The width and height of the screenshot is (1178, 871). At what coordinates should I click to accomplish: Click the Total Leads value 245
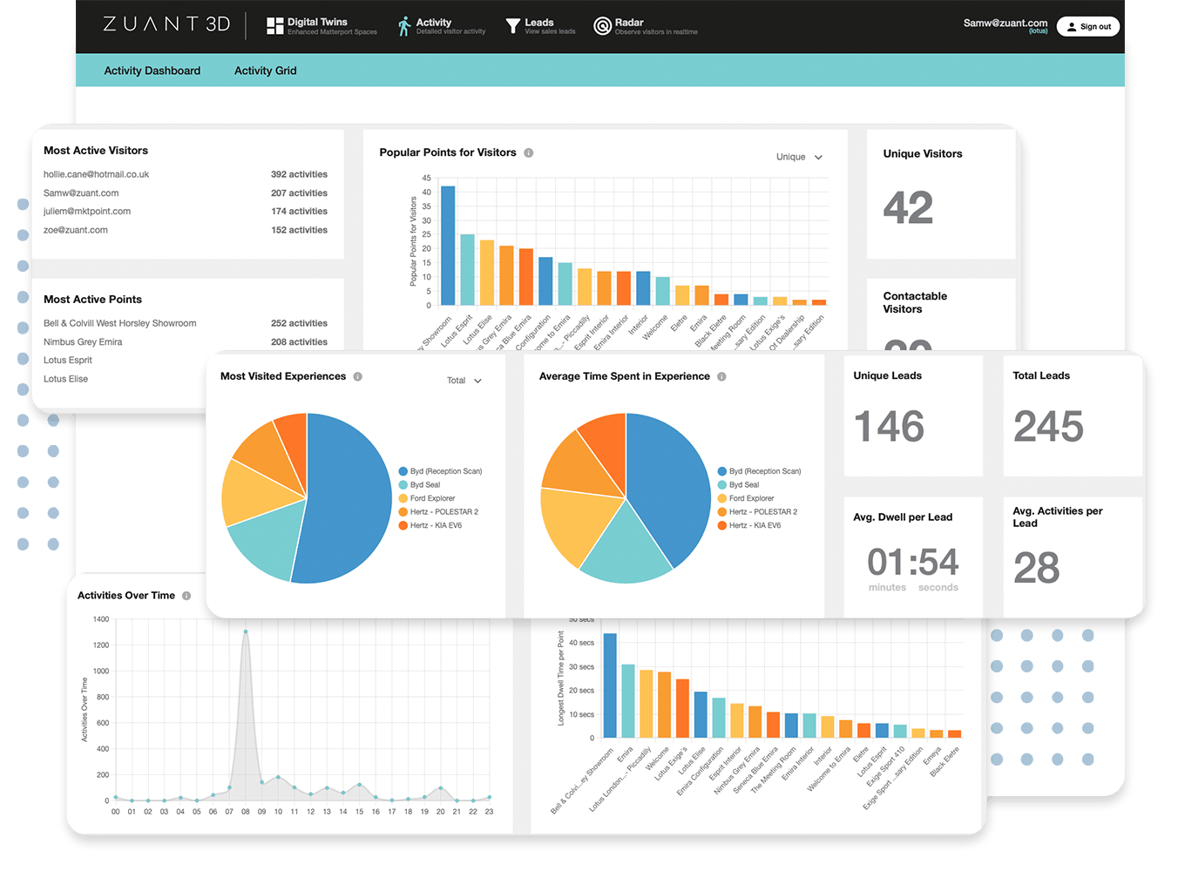pyautogui.click(x=1048, y=427)
